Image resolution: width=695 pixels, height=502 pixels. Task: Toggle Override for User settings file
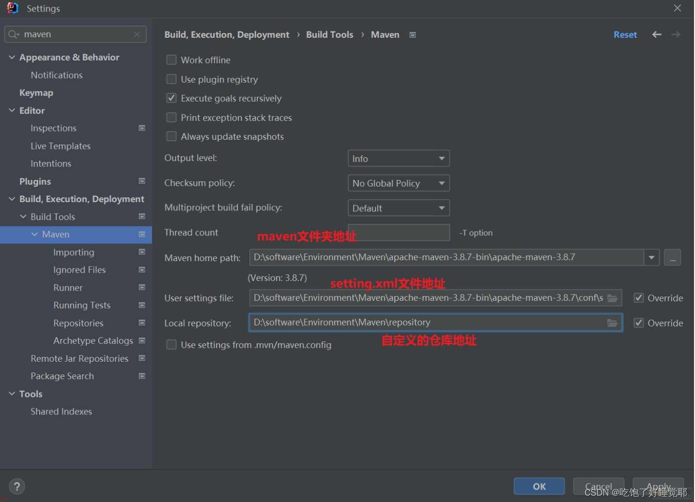pyautogui.click(x=639, y=298)
